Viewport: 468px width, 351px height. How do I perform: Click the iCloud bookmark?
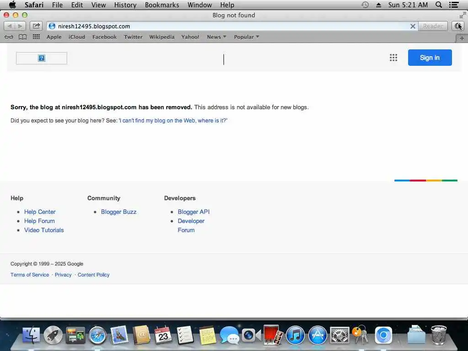click(x=77, y=37)
